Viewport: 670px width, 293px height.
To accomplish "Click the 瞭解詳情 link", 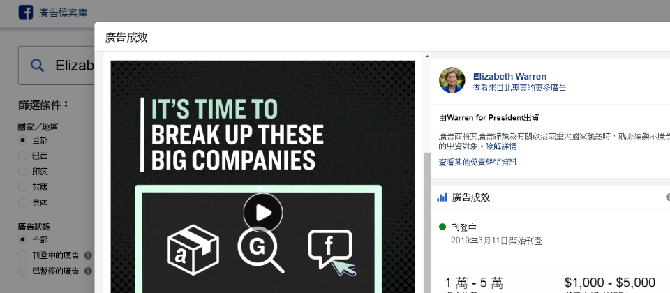I will (501, 146).
